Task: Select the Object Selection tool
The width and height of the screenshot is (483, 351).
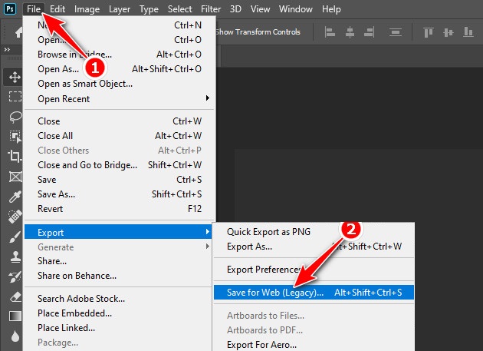Action: 15,136
